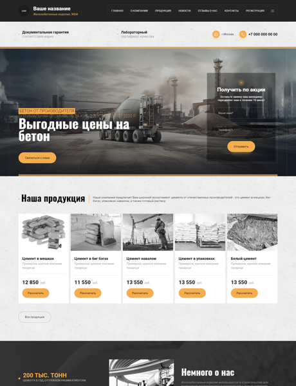Click the round site logo in header
The width and height of the screenshot is (296, 386).
click(x=24, y=11)
